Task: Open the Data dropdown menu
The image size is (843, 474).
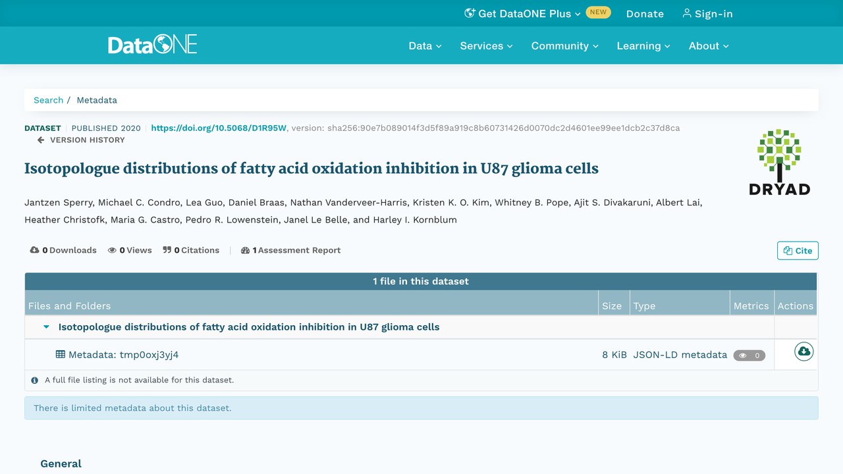Action: click(x=425, y=45)
